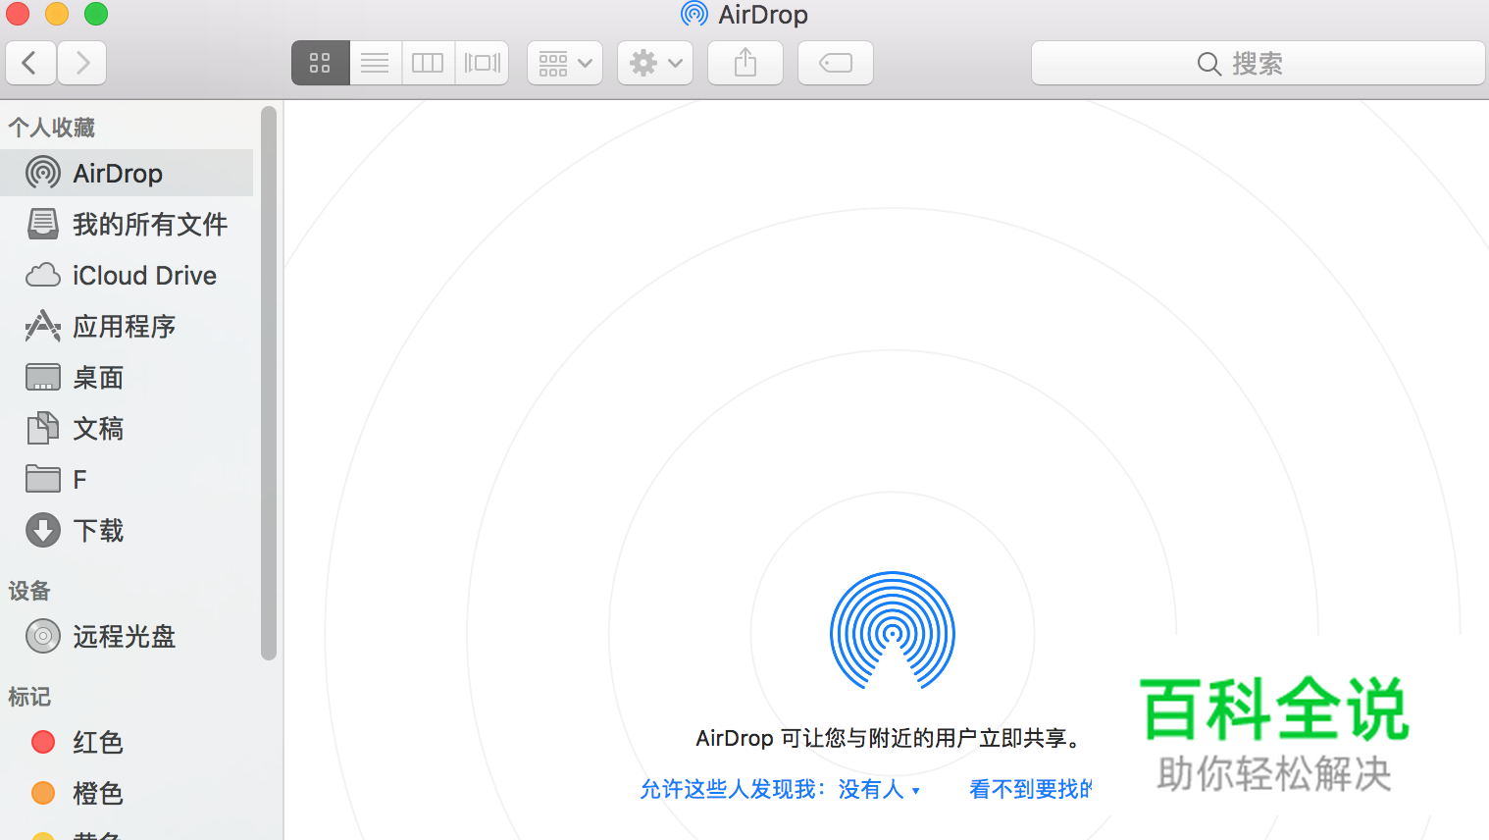Click the Edit Tags toolbar button
The height and width of the screenshot is (840, 1489).
click(836, 64)
